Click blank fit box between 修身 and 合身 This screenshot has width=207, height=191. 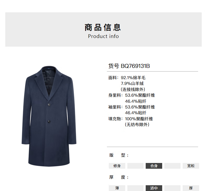(135, 166)
